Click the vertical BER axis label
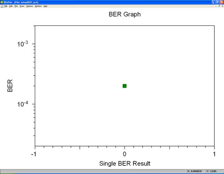Viewport: 224px width, 174px height. (10, 86)
